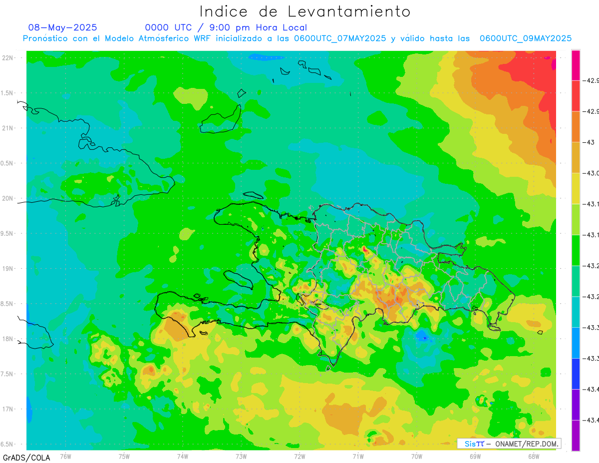This screenshot has width=599, height=463.
Task: Pick the teal-green legend swatch
Action: (576, 281)
